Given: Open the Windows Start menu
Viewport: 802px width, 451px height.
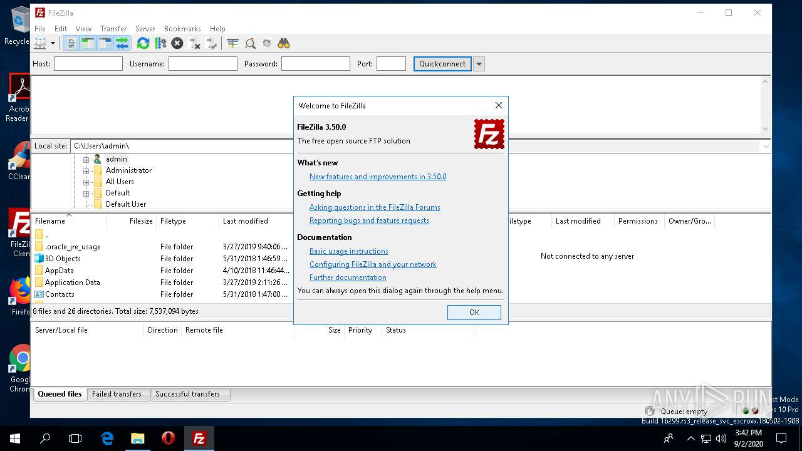Looking at the screenshot, I should (x=15, y=438).
